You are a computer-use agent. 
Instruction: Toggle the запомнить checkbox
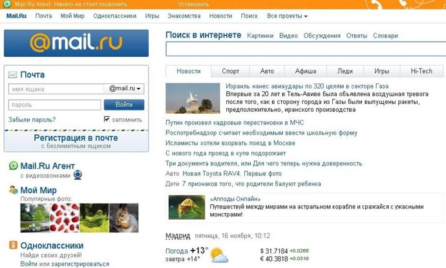pyautogui.click(x=107, y=119)
